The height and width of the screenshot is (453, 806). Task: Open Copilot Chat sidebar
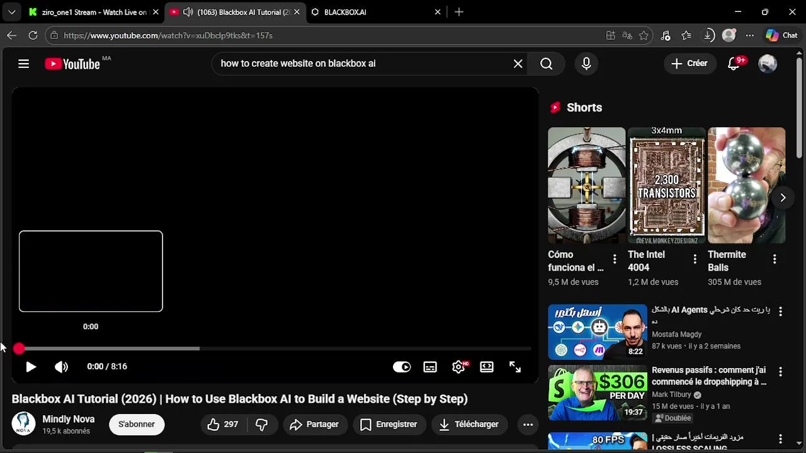tap(781, 36)
